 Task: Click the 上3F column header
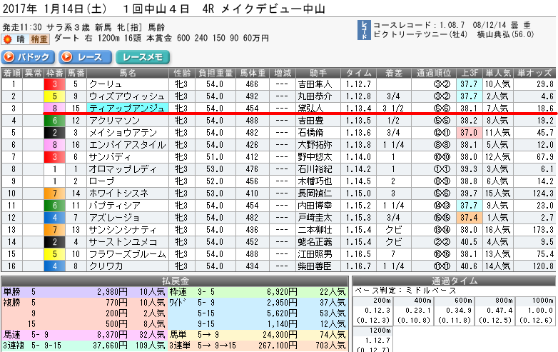469,73
